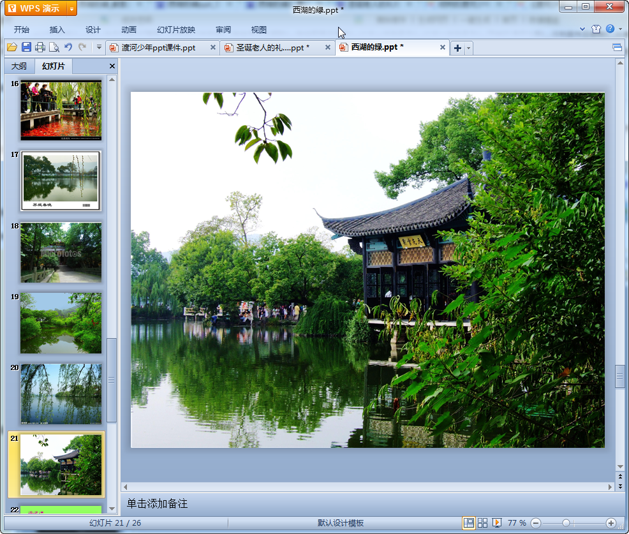The height and width of the screenshot is (534, 629).
Task: Open the WPS 演示 application menu
Action: click(36, 8)
